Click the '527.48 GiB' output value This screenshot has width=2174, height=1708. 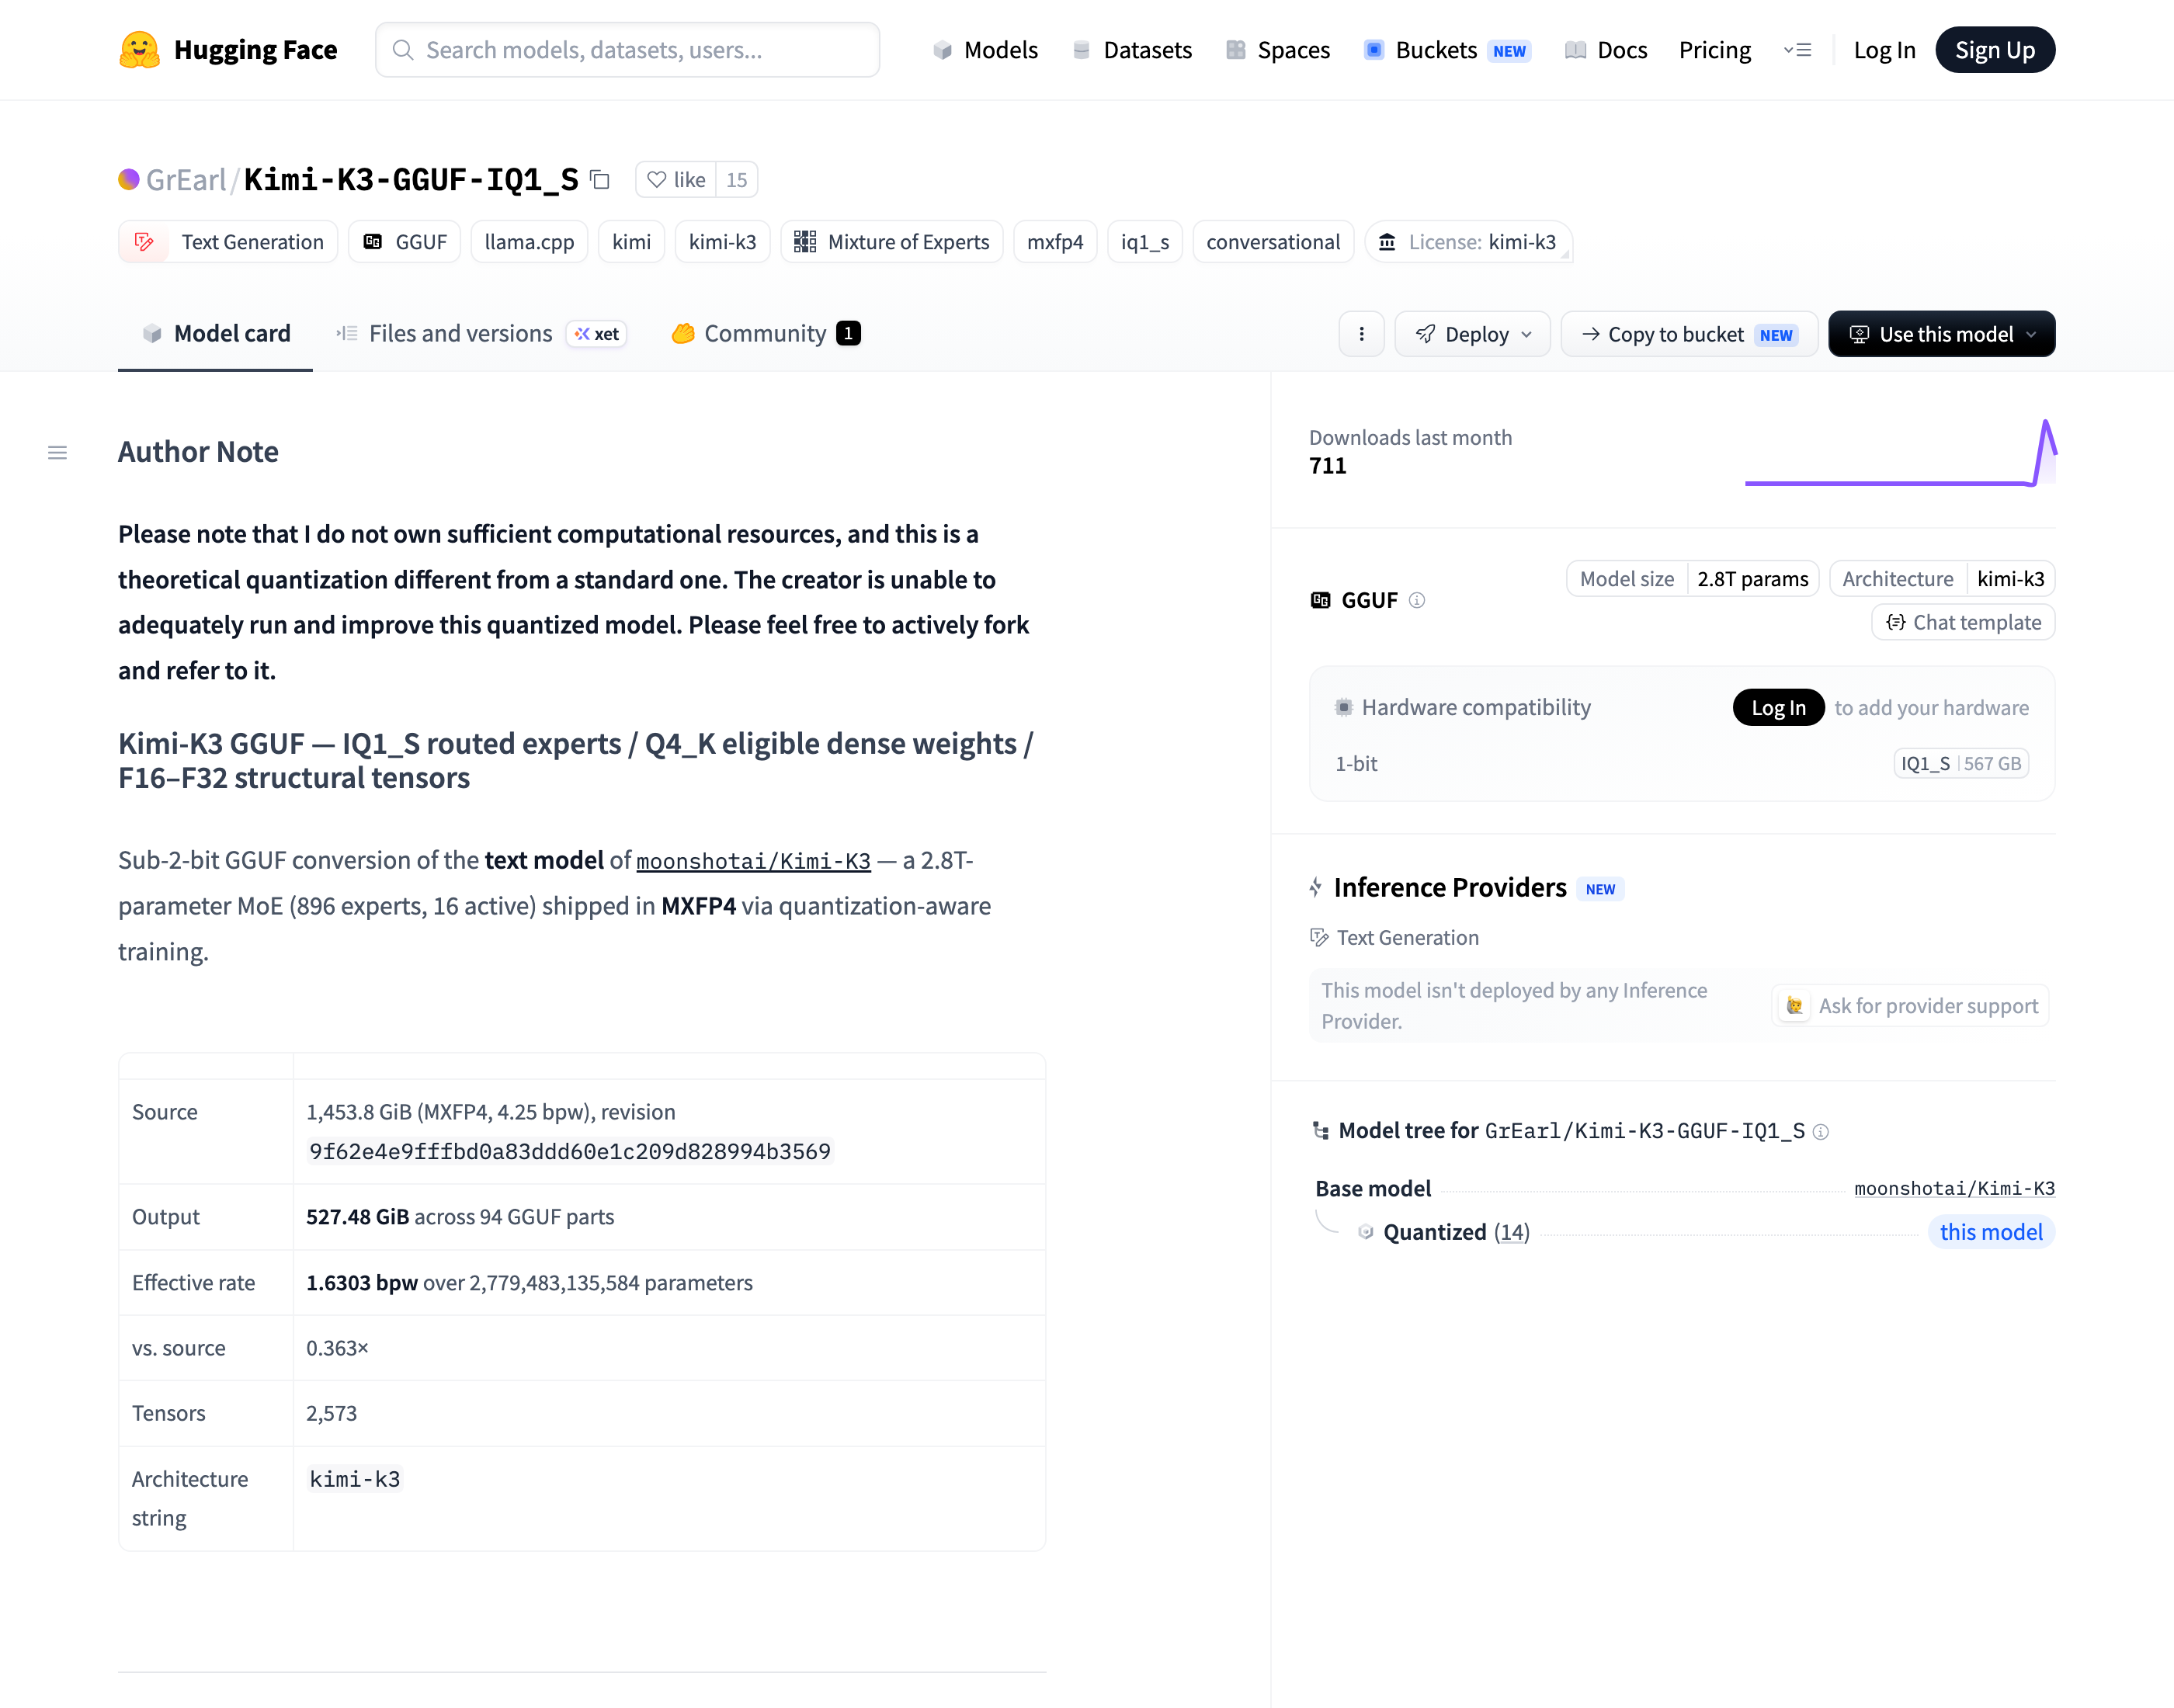(x=357, y=1217)
